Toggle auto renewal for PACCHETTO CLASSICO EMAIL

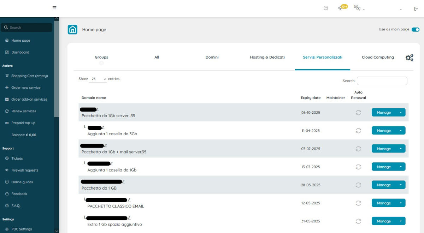point(358,203)
